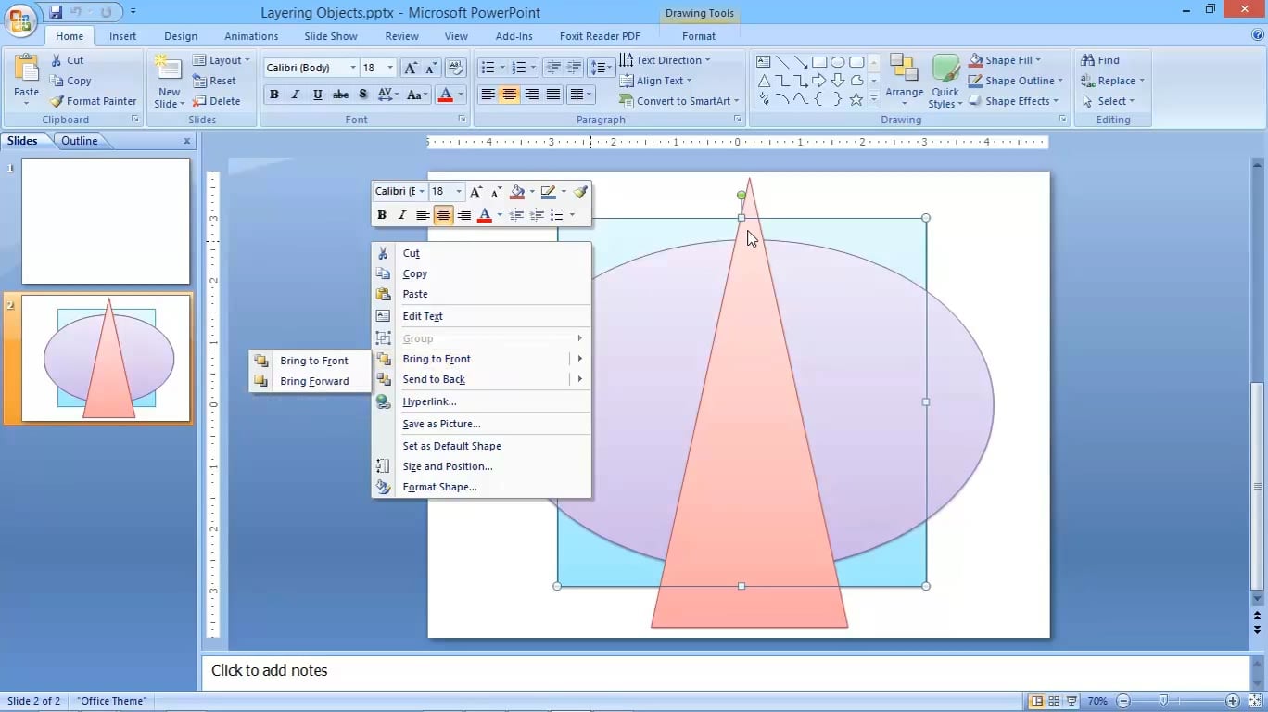
Task: Fit slide to current window
Action: [x=1255, y=701]
